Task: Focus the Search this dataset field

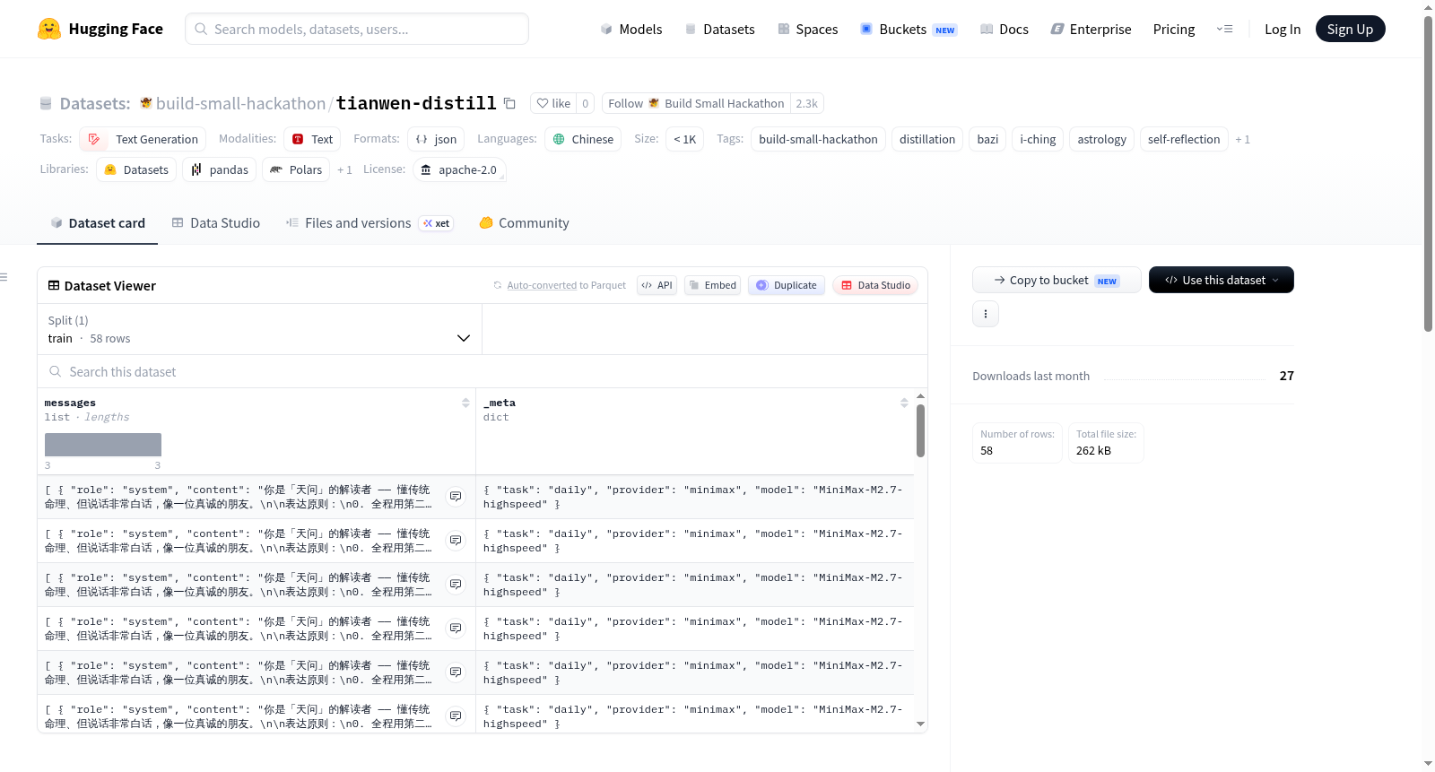Action: coord(483,371)
